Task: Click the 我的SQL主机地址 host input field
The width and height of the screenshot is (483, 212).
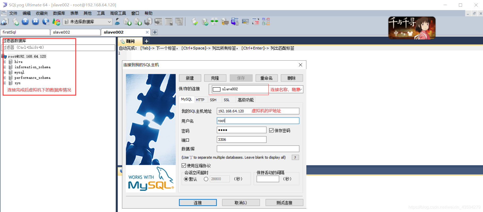Action: pyautogui.click(x=258, y=111)
